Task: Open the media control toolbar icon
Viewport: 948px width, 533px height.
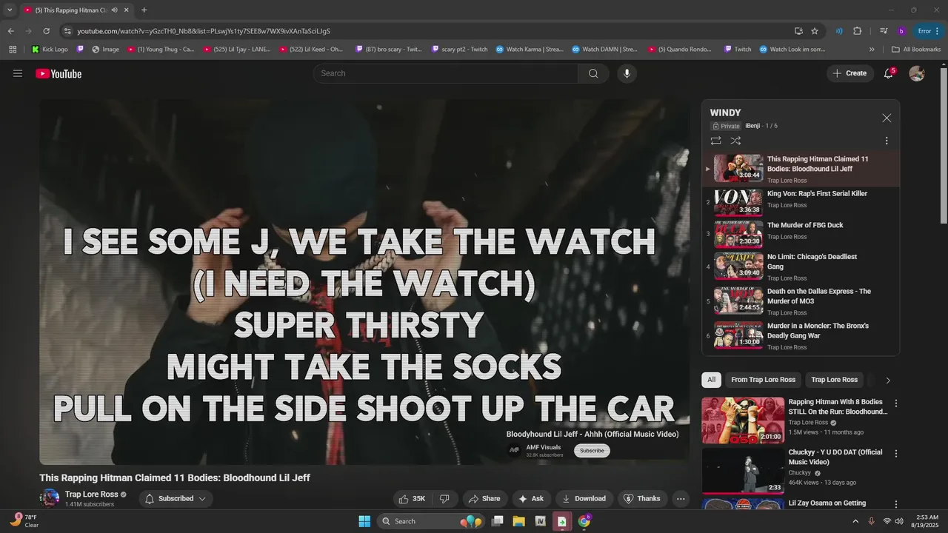Action: pyautogui.click(x=884, y=31)
